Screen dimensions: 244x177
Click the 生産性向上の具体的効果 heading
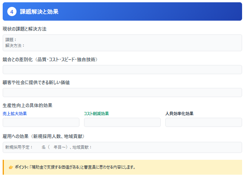(27, 106)
